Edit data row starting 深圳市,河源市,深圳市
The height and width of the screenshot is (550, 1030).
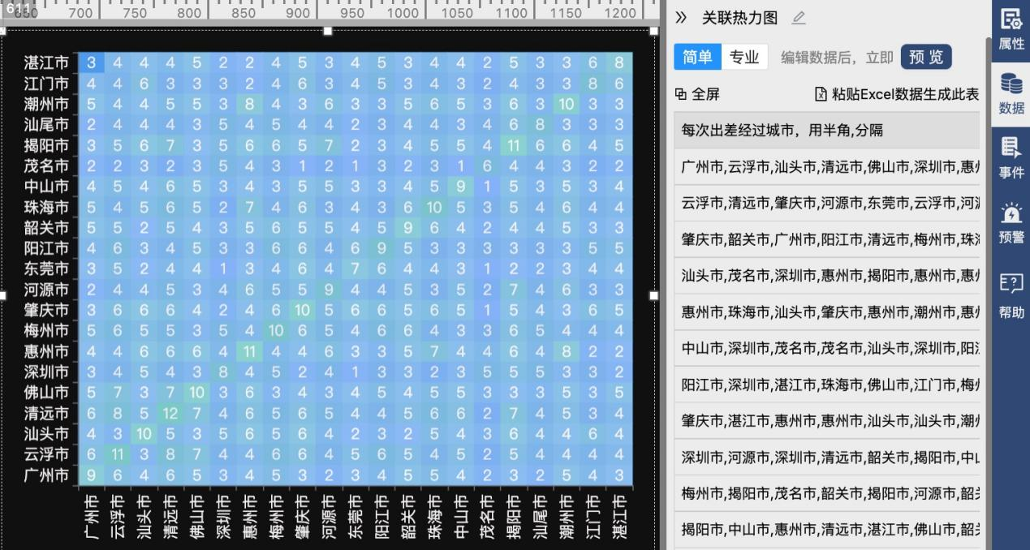pos(826,457)
